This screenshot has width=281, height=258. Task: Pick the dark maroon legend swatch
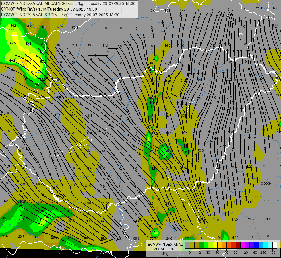click(238, 245)
